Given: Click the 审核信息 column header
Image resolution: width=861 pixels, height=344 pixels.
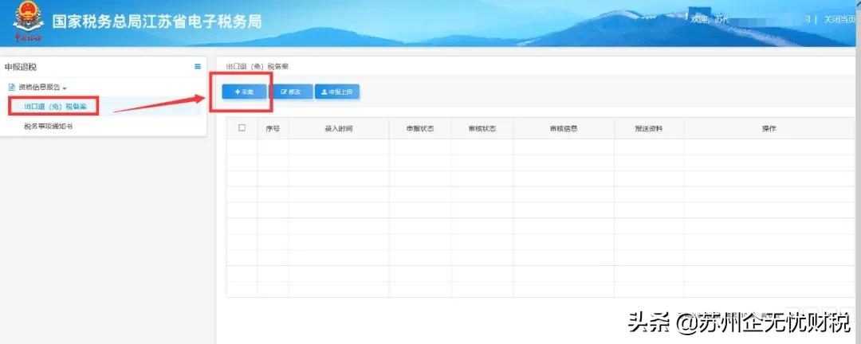Looking at the screenshot, I should (564, 128).
